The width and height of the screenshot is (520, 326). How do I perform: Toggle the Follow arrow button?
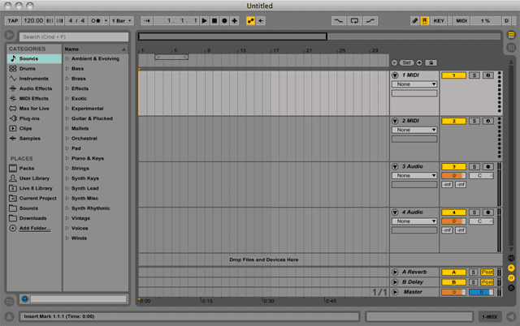tap(146, 21)
